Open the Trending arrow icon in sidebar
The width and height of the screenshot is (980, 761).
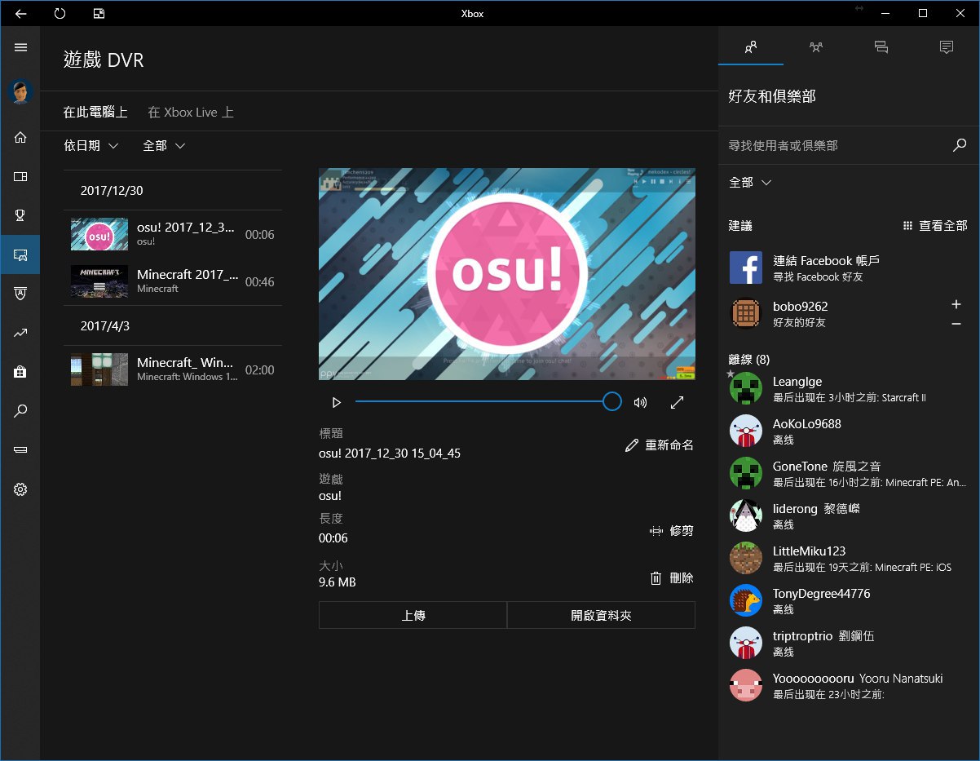tap(20, 333)
